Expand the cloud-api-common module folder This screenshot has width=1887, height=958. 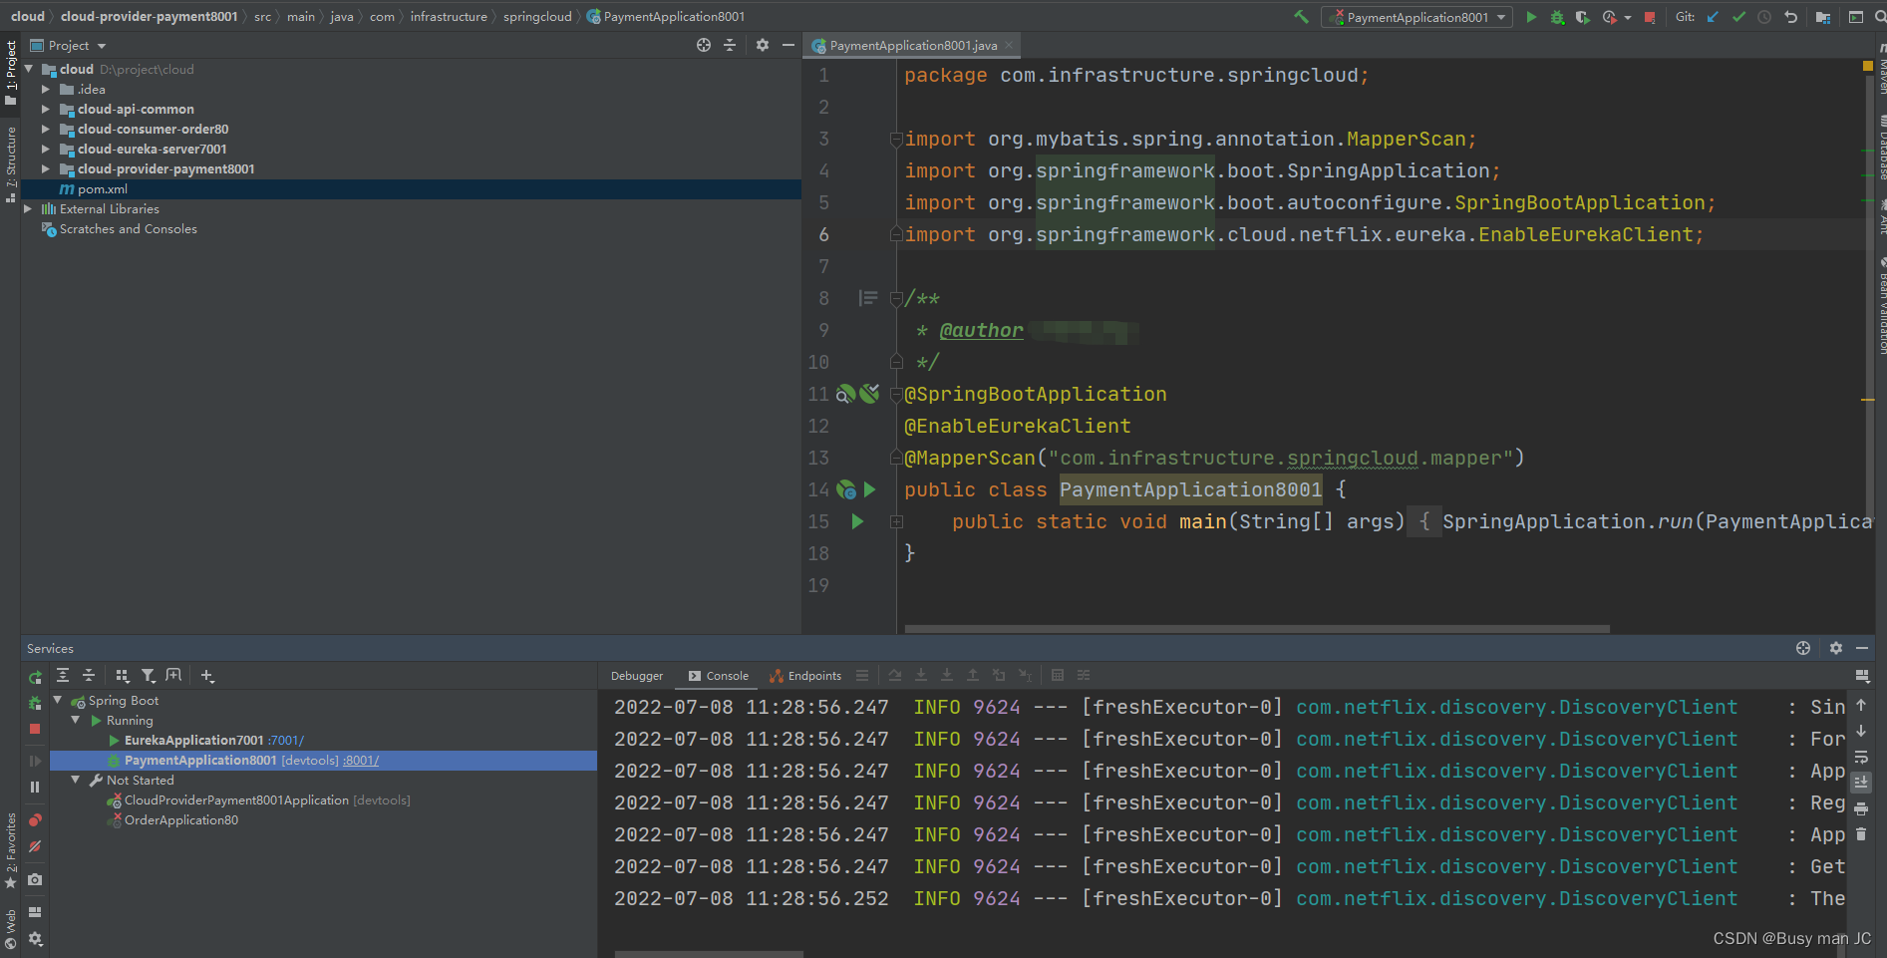click(46, 110)
